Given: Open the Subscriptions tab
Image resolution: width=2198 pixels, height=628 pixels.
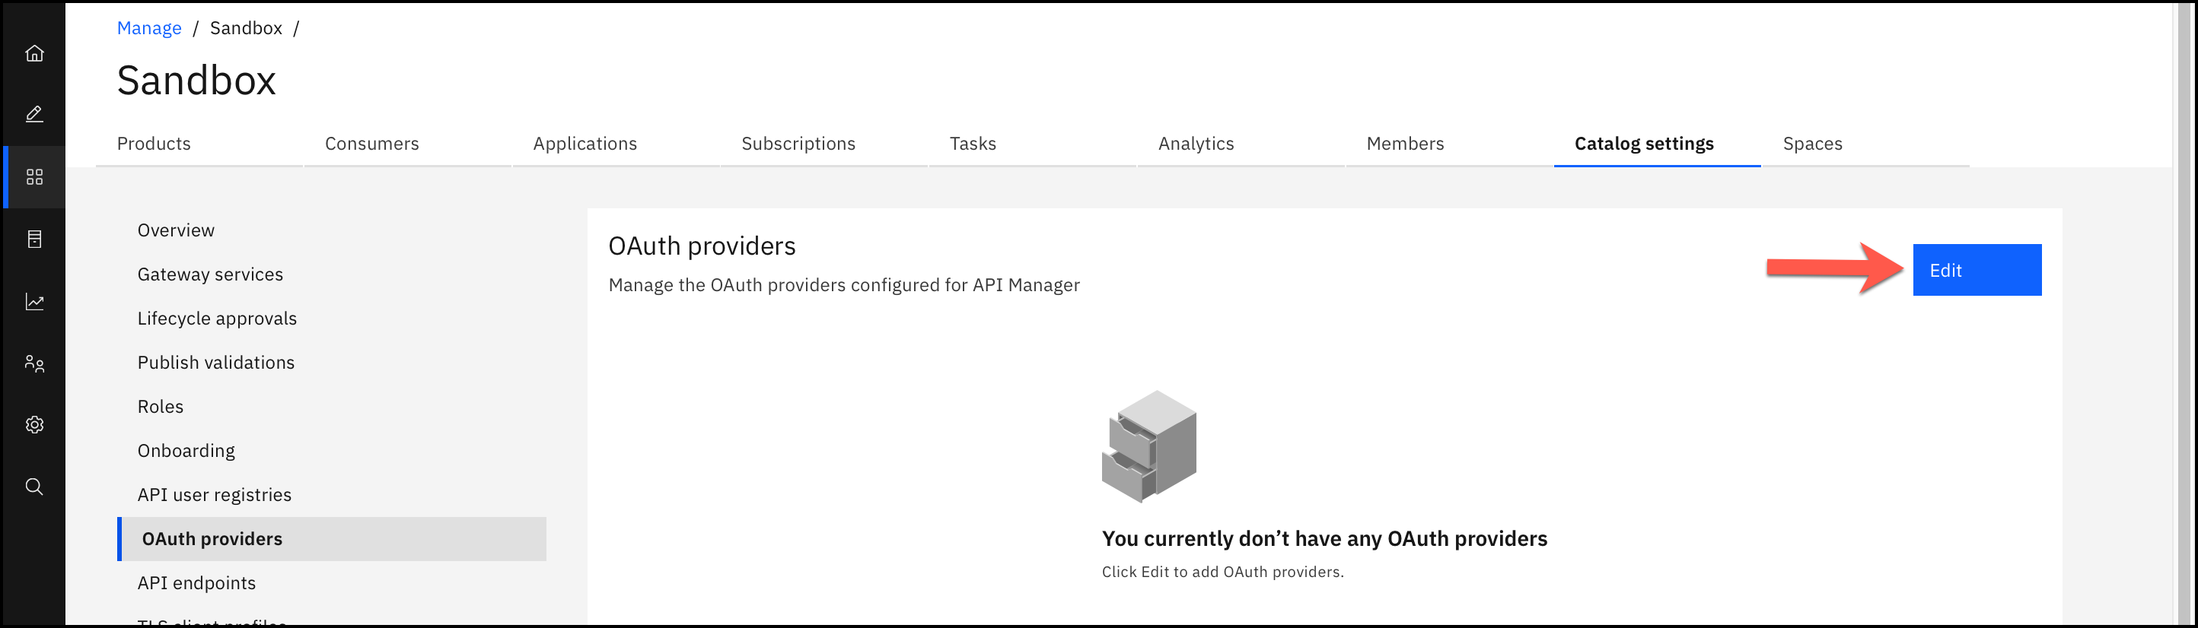Looking at the screenshot, I should (798, 144).
